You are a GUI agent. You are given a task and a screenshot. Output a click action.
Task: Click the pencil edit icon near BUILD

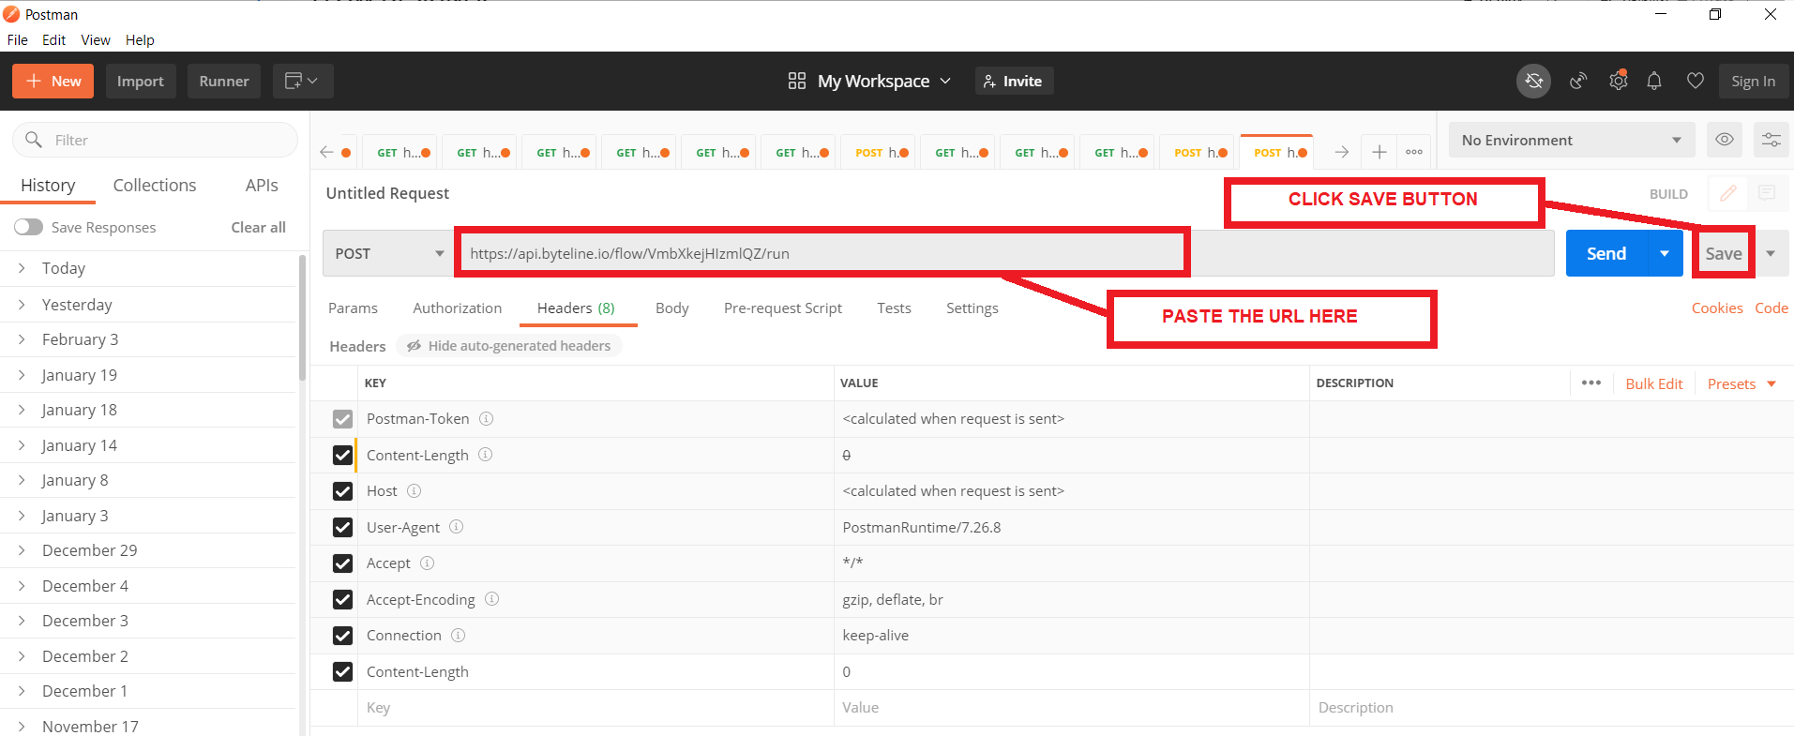coord(1727,193)
